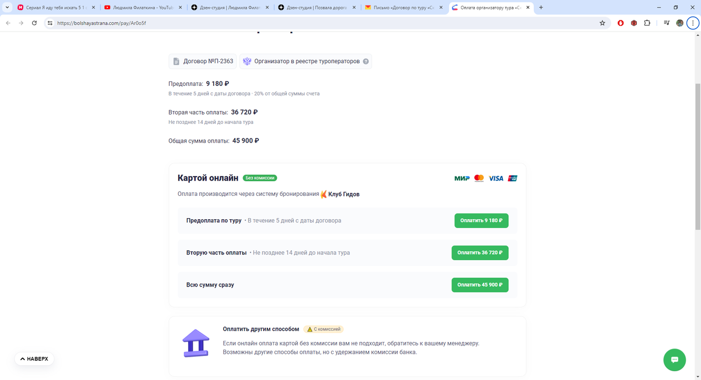Reload the current page
This screenshot has height=380, width=701.
pos(34,23)
